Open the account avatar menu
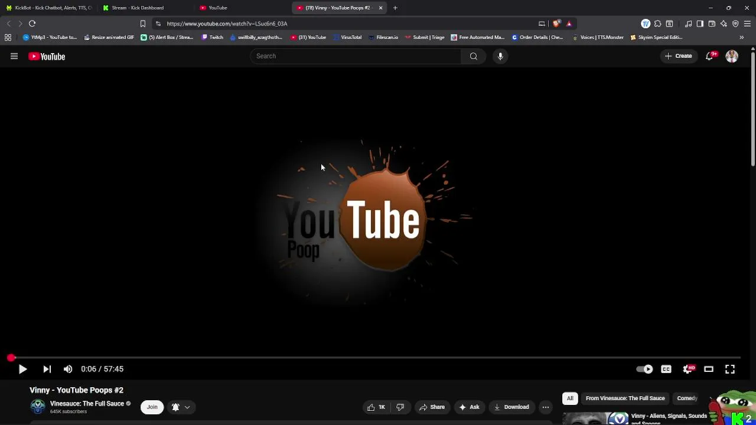The height and width of the screenshot is (425, 756). coord(732,56)
